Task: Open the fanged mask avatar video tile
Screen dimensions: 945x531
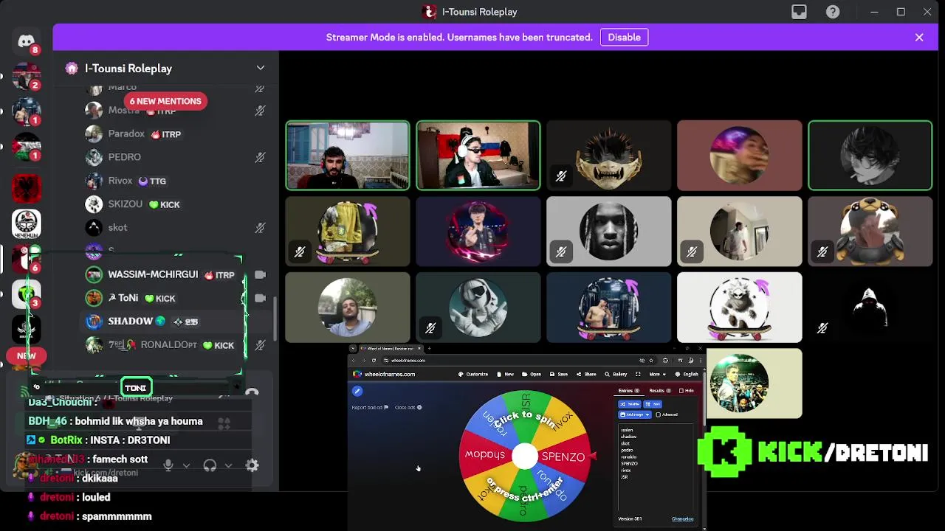Action: [609, 156]
